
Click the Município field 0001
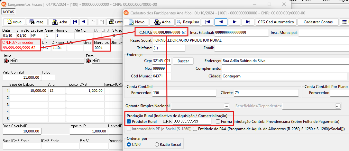[x=102, y=48]
